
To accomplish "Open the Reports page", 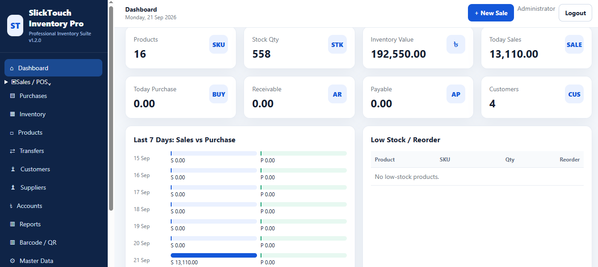I will 53,225.
